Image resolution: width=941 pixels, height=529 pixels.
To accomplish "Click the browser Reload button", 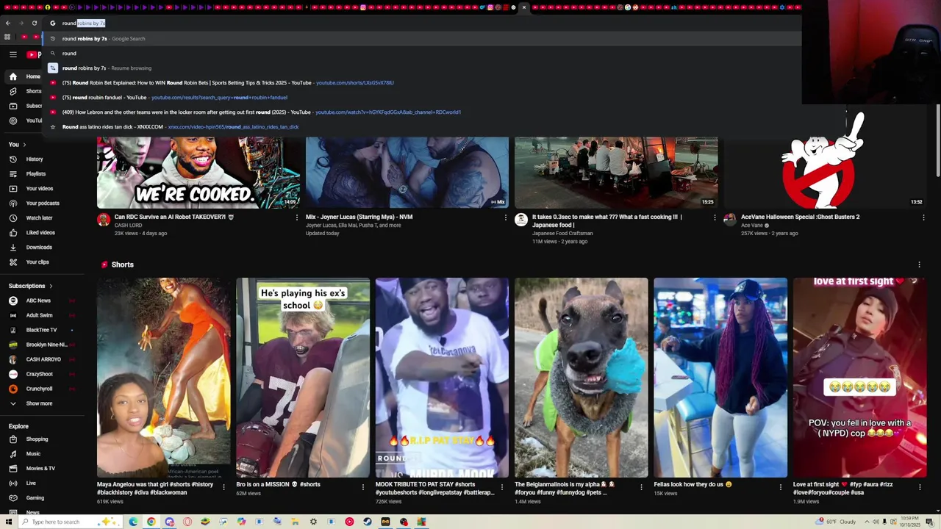I will click(34, 23).
